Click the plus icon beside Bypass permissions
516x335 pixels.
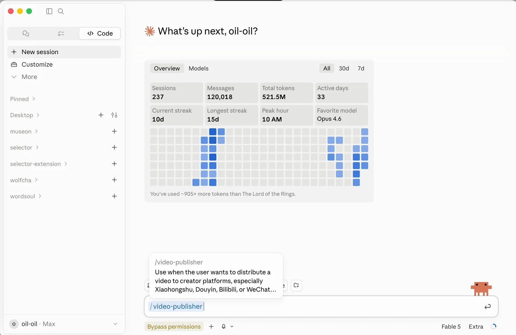pos(211,327)
